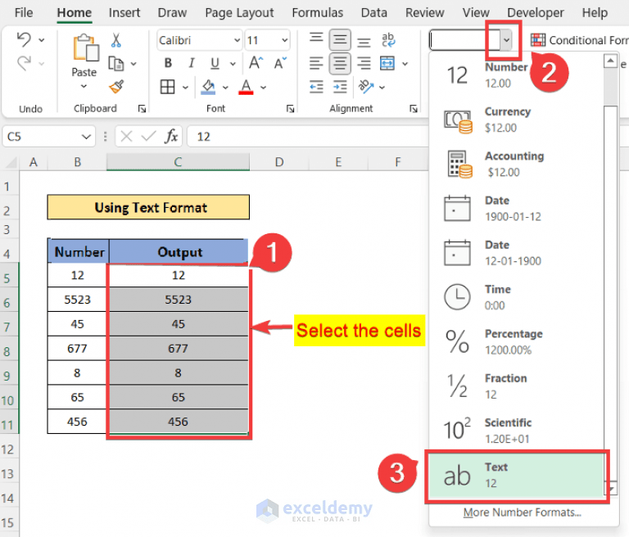Click the Borders grid icon
Viewport: 629px width, 537px height.
167,87
